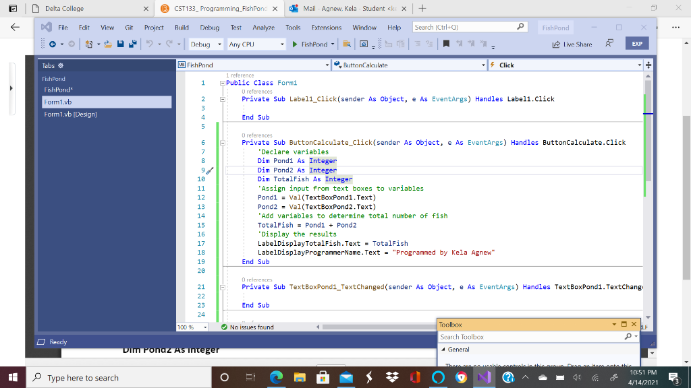Open the Analyze menu
Viewport: 691px width, 388px height.
pyautogui.click(x=264, y=27)
